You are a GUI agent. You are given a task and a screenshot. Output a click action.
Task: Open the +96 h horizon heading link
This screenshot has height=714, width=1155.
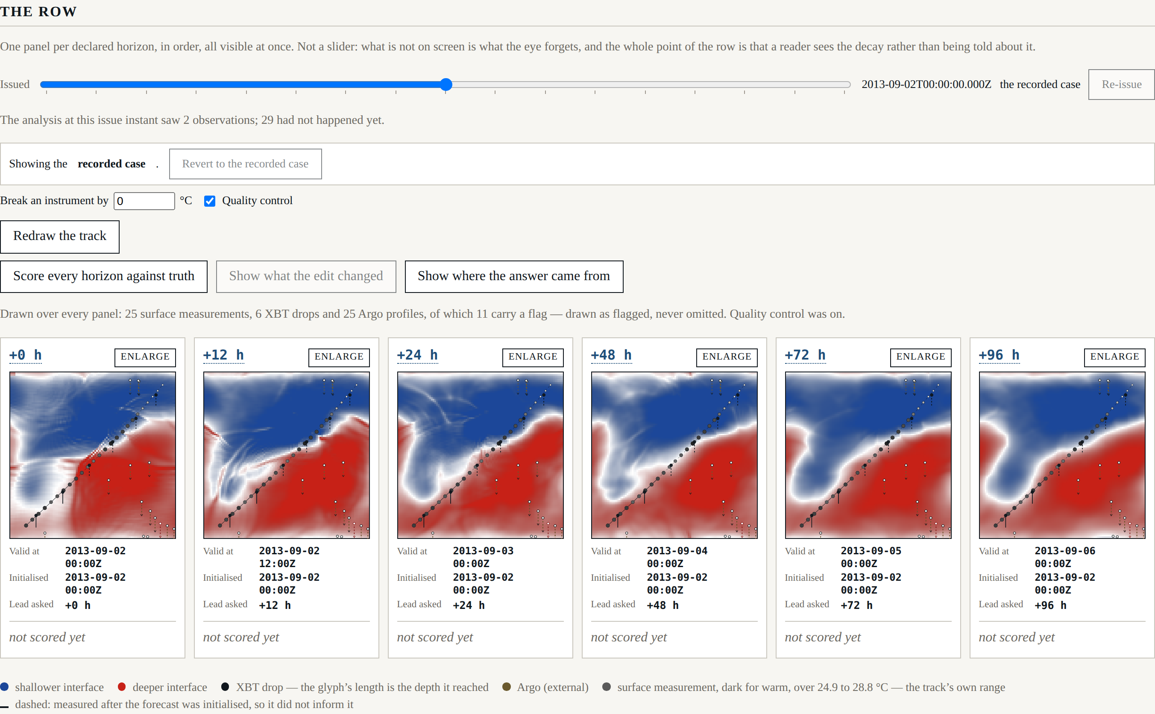coord(999,355)
